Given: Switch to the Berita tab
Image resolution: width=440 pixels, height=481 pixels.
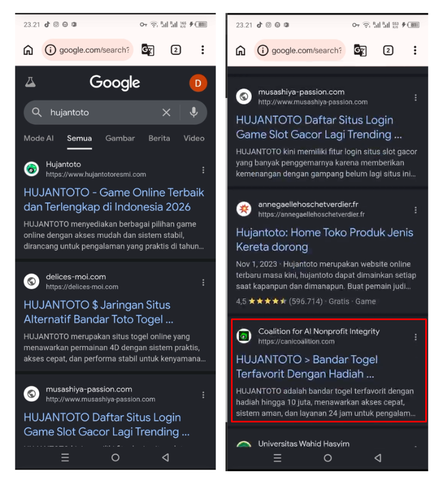Looking at the screenshot, I should pyautogui.click(x=159, y=138).
